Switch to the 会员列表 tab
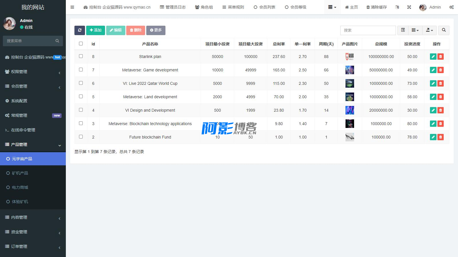Image resolution: width=458 pixels, height=257 pixels. tap(264, 7)
